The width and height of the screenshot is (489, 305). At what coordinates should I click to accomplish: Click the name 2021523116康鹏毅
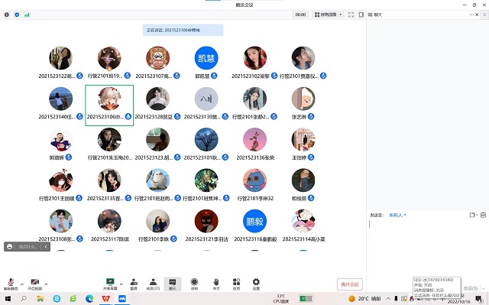pos(255,239)
